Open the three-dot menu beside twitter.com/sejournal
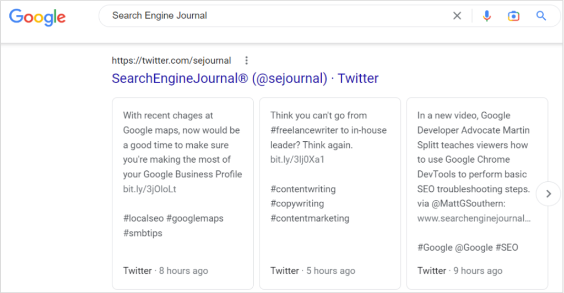 pyautogui.click(x=247, y=60)
